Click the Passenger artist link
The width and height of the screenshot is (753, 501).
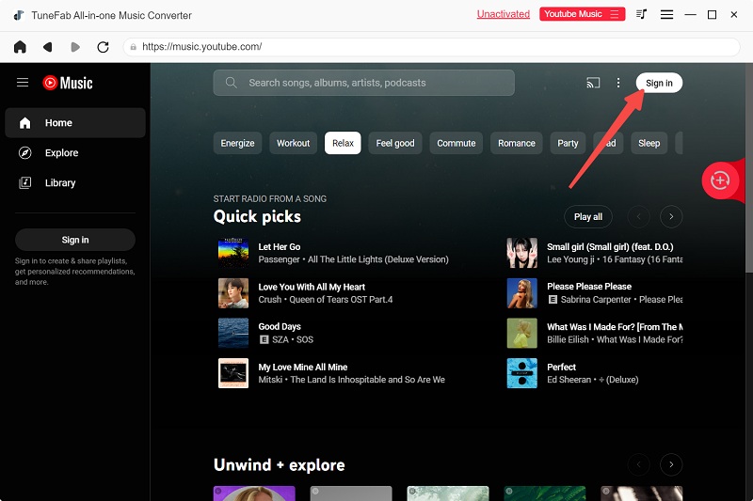[x=279, y=259]
